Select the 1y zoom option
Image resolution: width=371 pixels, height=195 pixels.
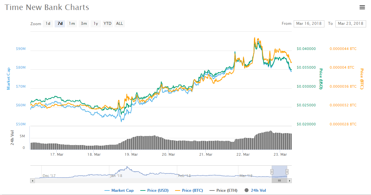96,24
